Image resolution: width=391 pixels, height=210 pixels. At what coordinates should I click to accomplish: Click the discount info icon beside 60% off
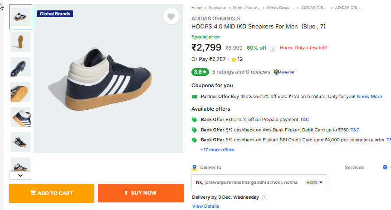click(272, 49)
